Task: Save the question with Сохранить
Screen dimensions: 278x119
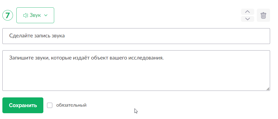Action: pos(23,105)
